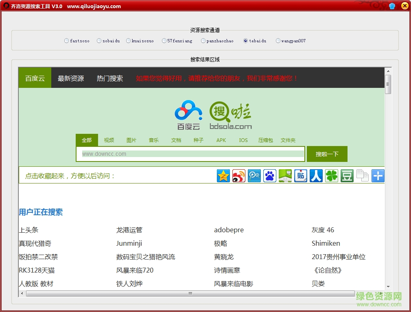Click the Kaixin clover share icon

331,175
